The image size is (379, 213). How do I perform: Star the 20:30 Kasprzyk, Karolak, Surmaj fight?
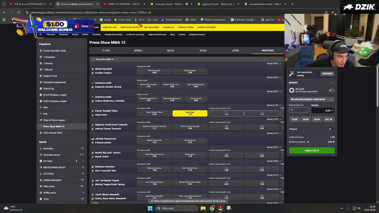pyautogui.click(x=280, y=78)
